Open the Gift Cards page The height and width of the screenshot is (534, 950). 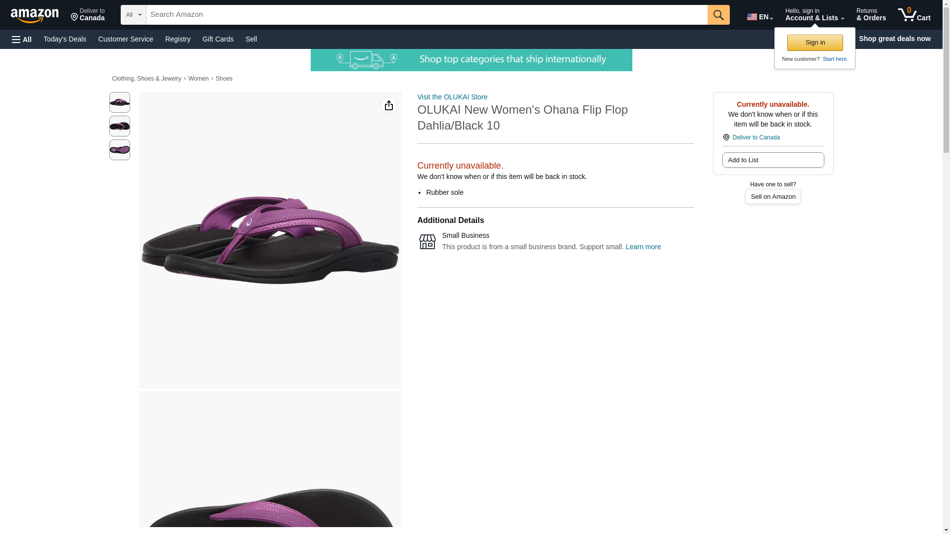[218, 39]
